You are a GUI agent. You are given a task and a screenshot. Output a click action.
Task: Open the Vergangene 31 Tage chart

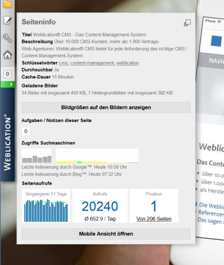[x=46, y=205]
